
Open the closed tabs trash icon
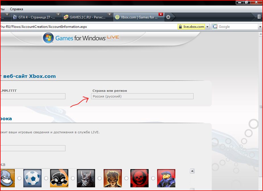[x=259, y=17]
